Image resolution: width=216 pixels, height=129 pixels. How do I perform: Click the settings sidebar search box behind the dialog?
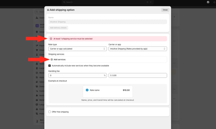(x=40, y=12)
